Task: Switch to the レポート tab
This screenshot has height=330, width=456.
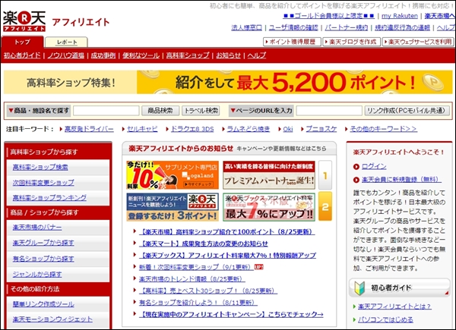Action: click(67, 42)
